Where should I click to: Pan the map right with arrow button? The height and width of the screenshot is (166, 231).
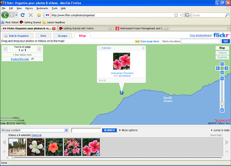tap(226, 68)
